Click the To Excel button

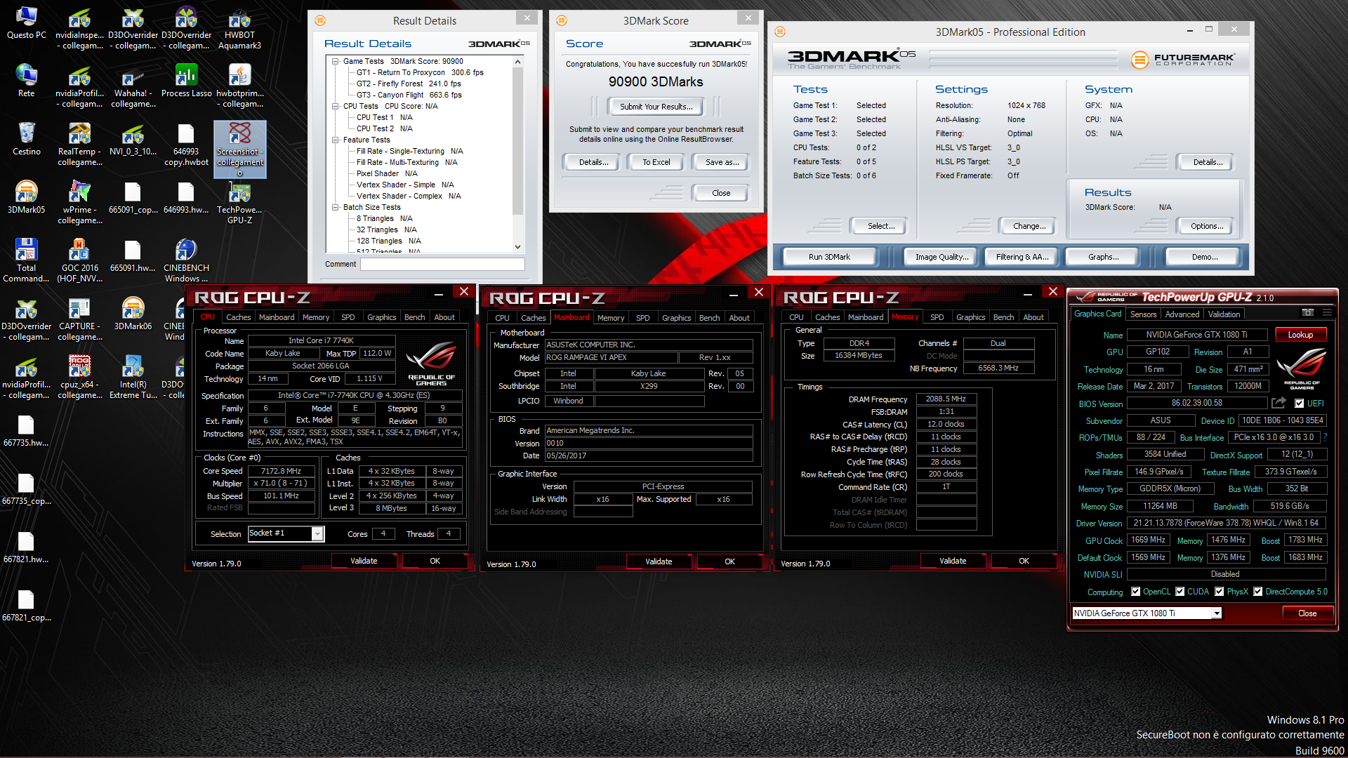(x=656, y=162)
